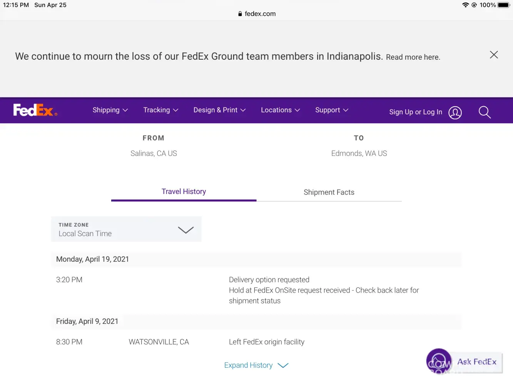Screen dimensions: 513x385
Task: Tap the lock icon in address bar
Action: 240,14
